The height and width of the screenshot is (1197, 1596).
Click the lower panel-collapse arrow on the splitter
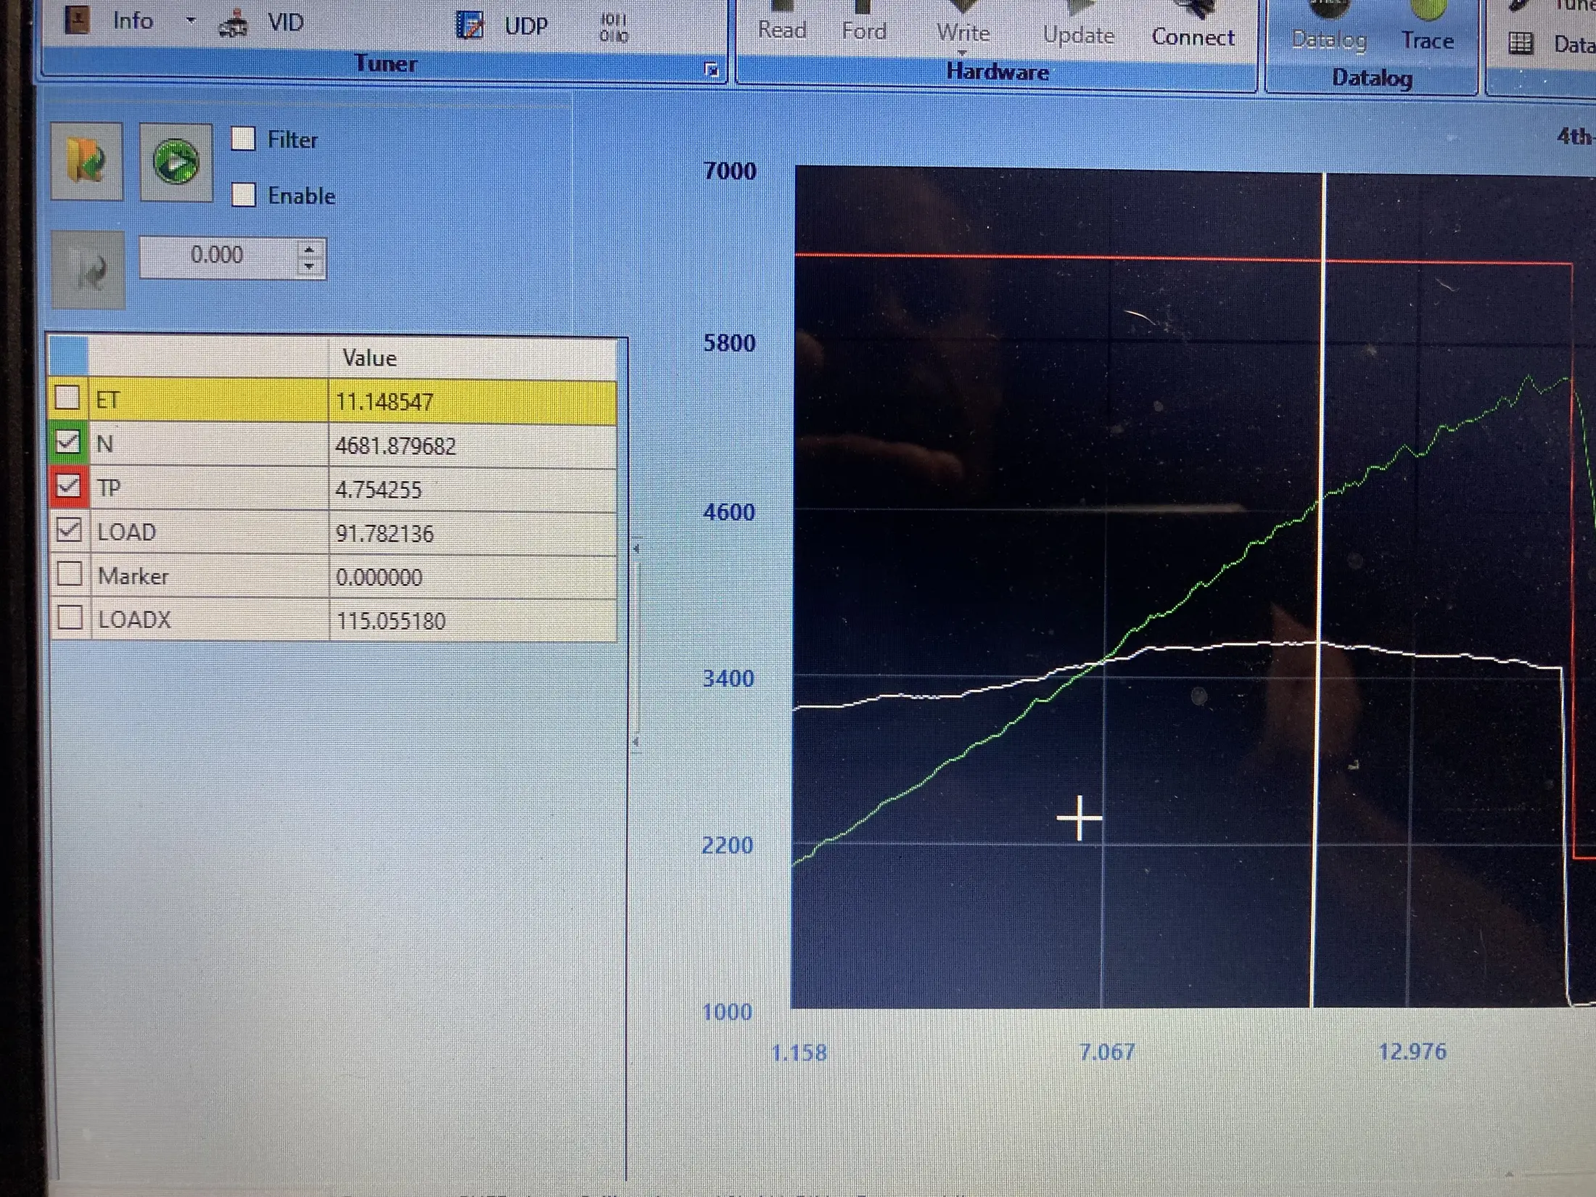tap(636, 741)
